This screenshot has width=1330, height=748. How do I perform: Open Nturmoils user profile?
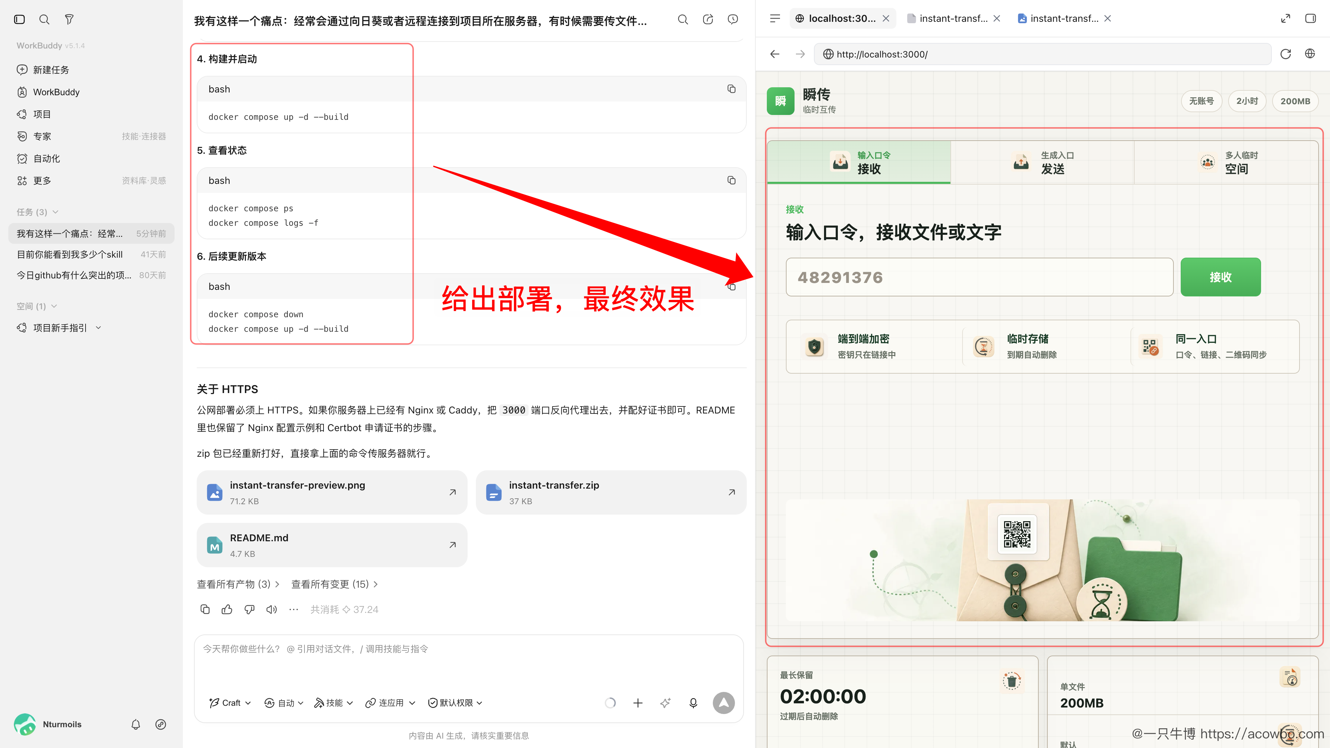[x=48, y=724]
